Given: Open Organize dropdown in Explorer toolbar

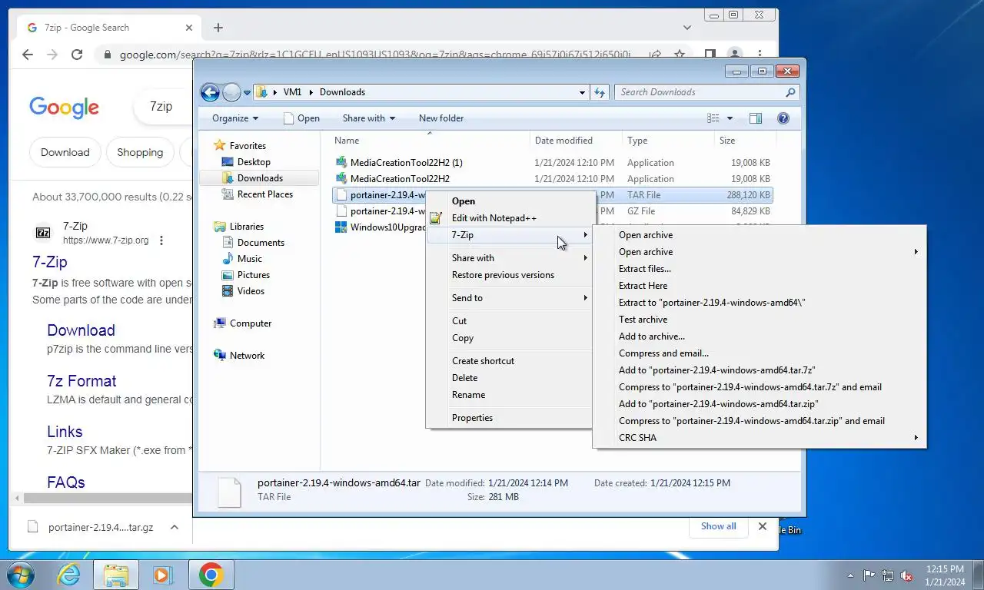Looking at the screenshot, I should tap(235, 118).
